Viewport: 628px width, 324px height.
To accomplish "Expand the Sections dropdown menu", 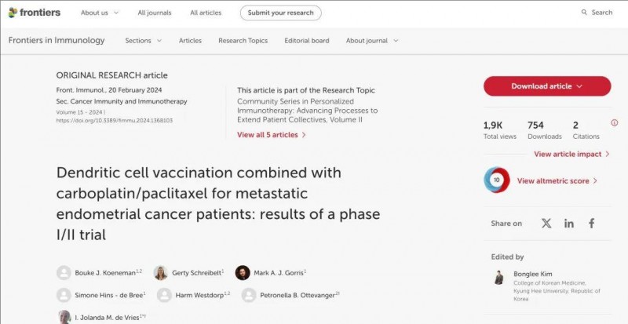I will 144,41.
